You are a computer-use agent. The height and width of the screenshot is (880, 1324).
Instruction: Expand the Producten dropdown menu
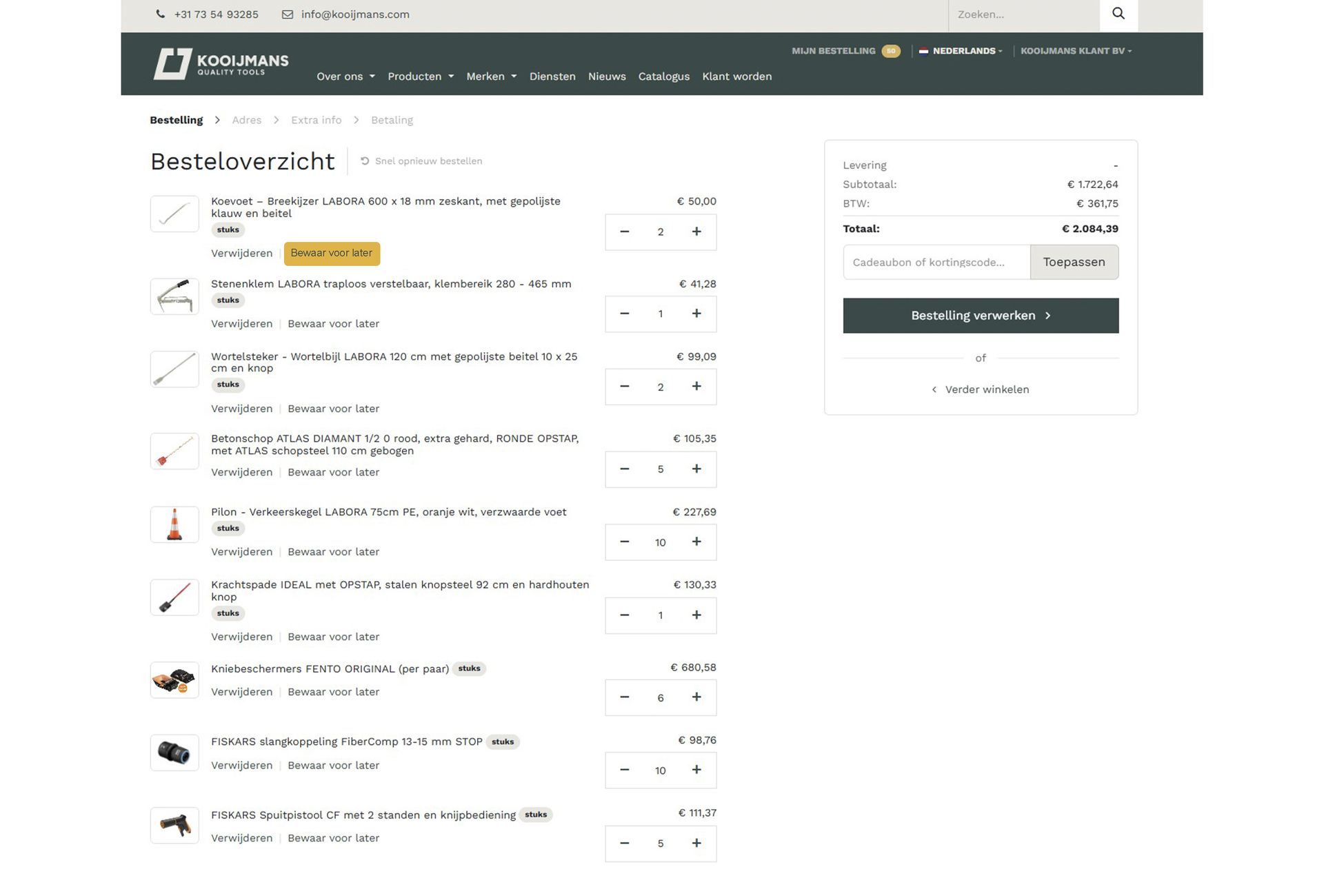pyautogui.click(x=421, y=76)
